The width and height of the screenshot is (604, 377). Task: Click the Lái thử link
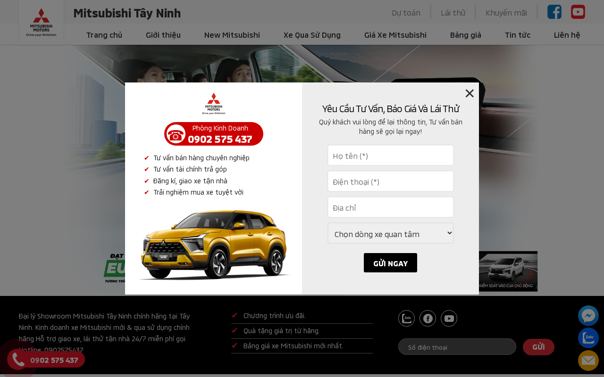453,13
